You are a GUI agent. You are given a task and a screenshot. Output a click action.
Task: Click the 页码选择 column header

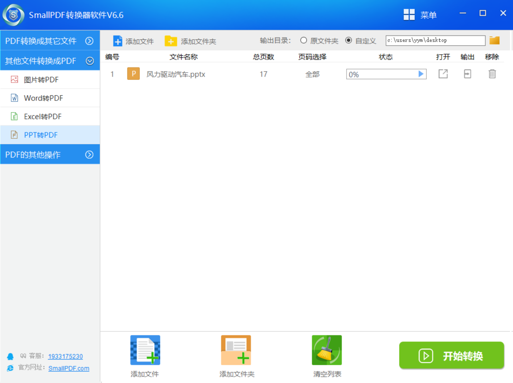click(x=312, y=57)
